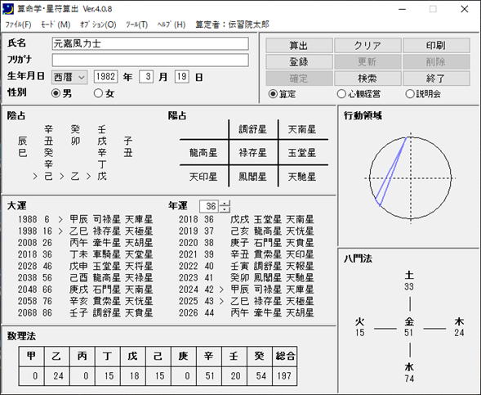Click the 検索 search button

pyautogui.click(x=367, y=79)
